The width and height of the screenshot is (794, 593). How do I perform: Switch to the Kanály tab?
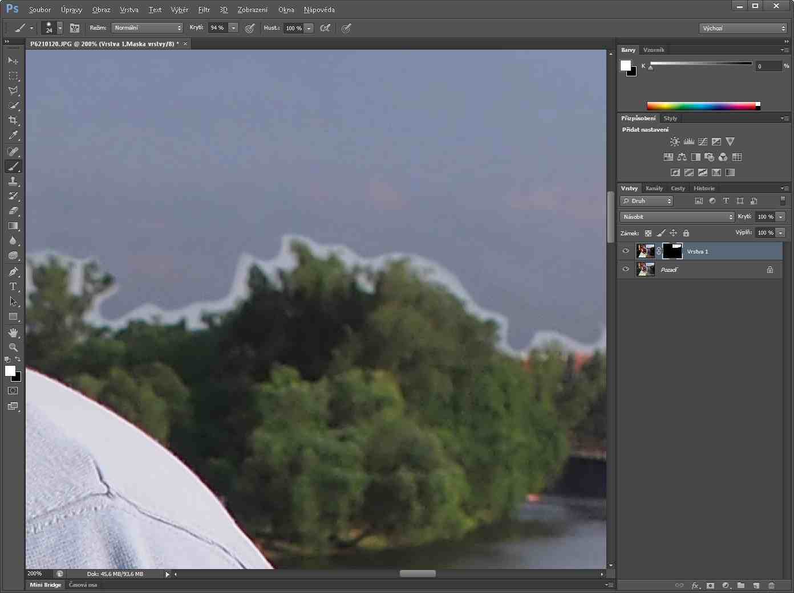coord(654,189)
